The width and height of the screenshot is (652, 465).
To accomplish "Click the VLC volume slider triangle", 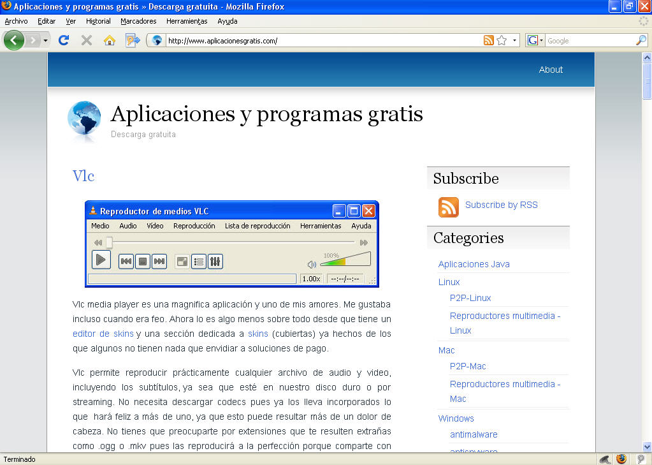I will (x=345, y=258).
